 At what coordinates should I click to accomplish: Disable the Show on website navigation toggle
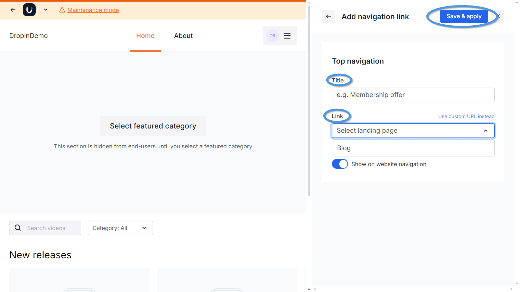[340, 164]
